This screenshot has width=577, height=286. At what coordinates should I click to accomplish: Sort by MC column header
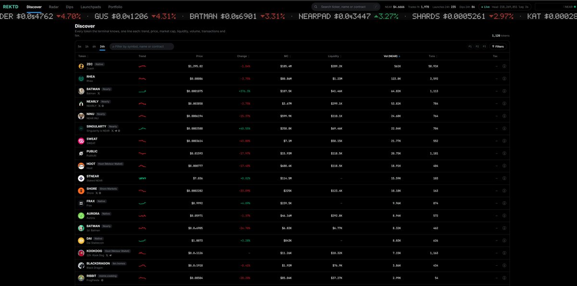[x=287, y=56]
